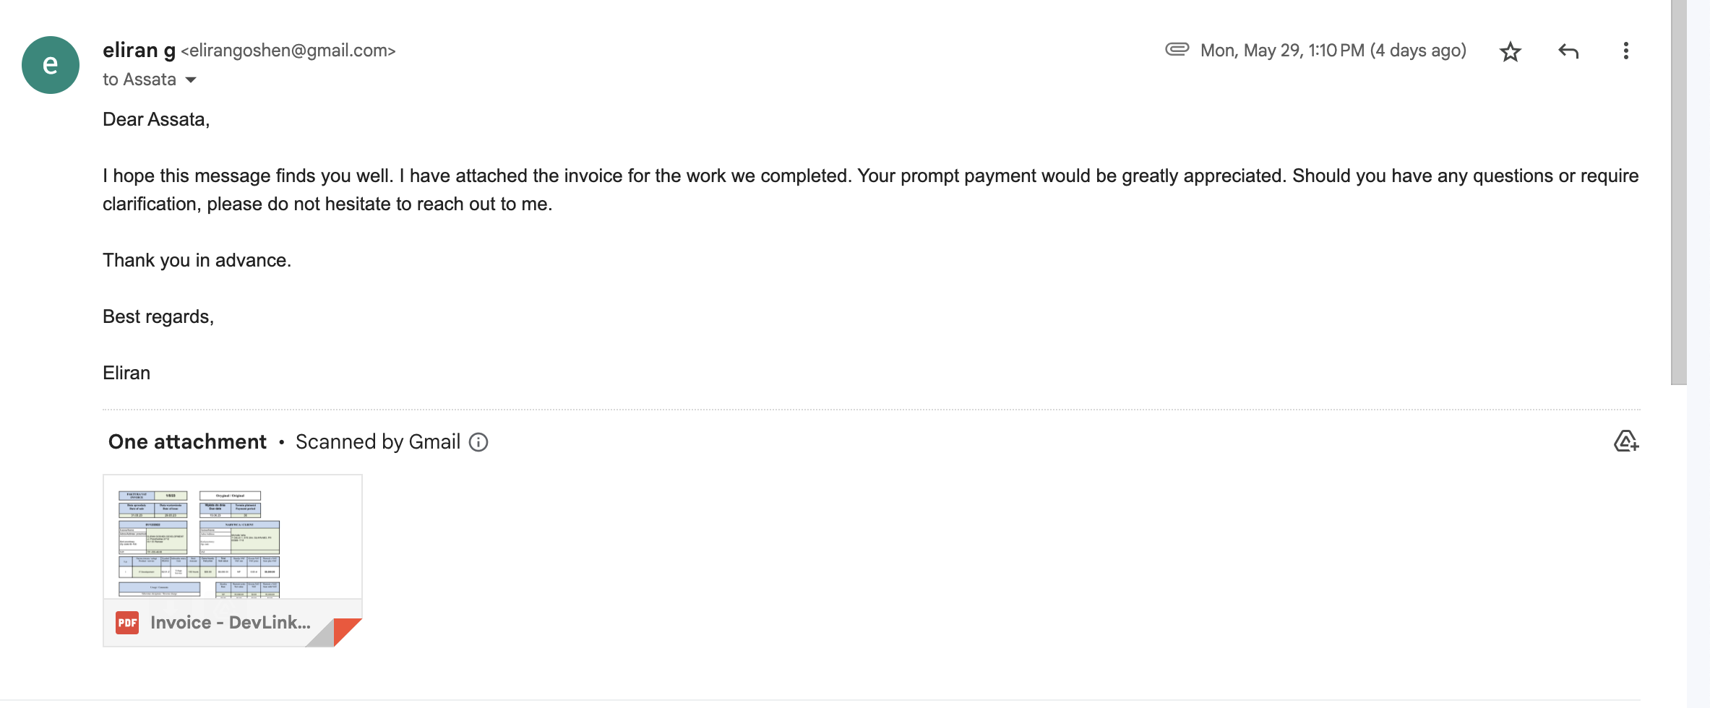Click the paperclip attachment indicator icon
The height and width of the screenshot is (708, 1710).
1177,49
